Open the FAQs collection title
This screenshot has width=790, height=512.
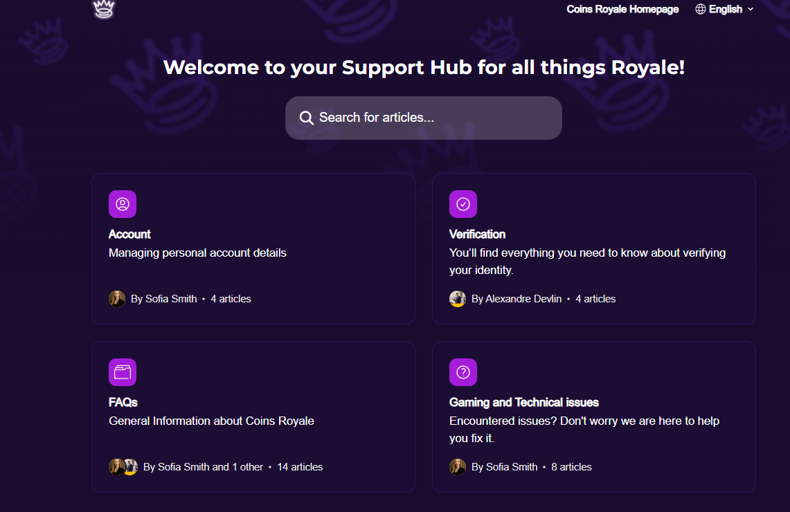click(x=123, y=402)
